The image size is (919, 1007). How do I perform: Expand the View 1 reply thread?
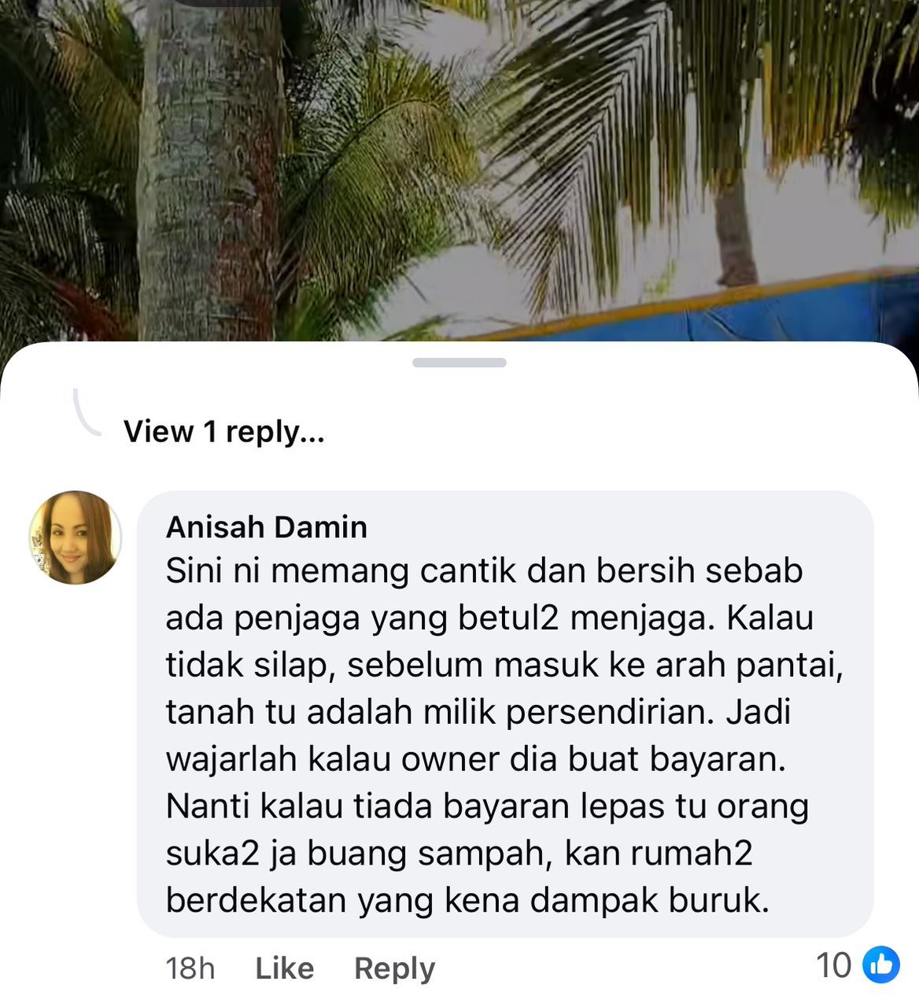[x=223, y=431]
